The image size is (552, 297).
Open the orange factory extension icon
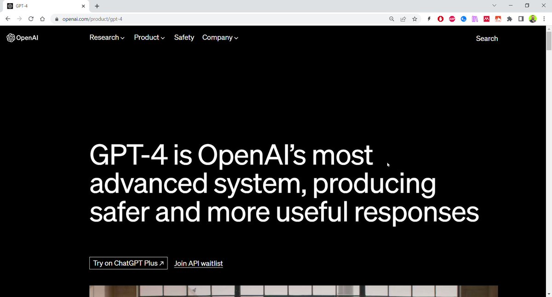coord(498,19)
